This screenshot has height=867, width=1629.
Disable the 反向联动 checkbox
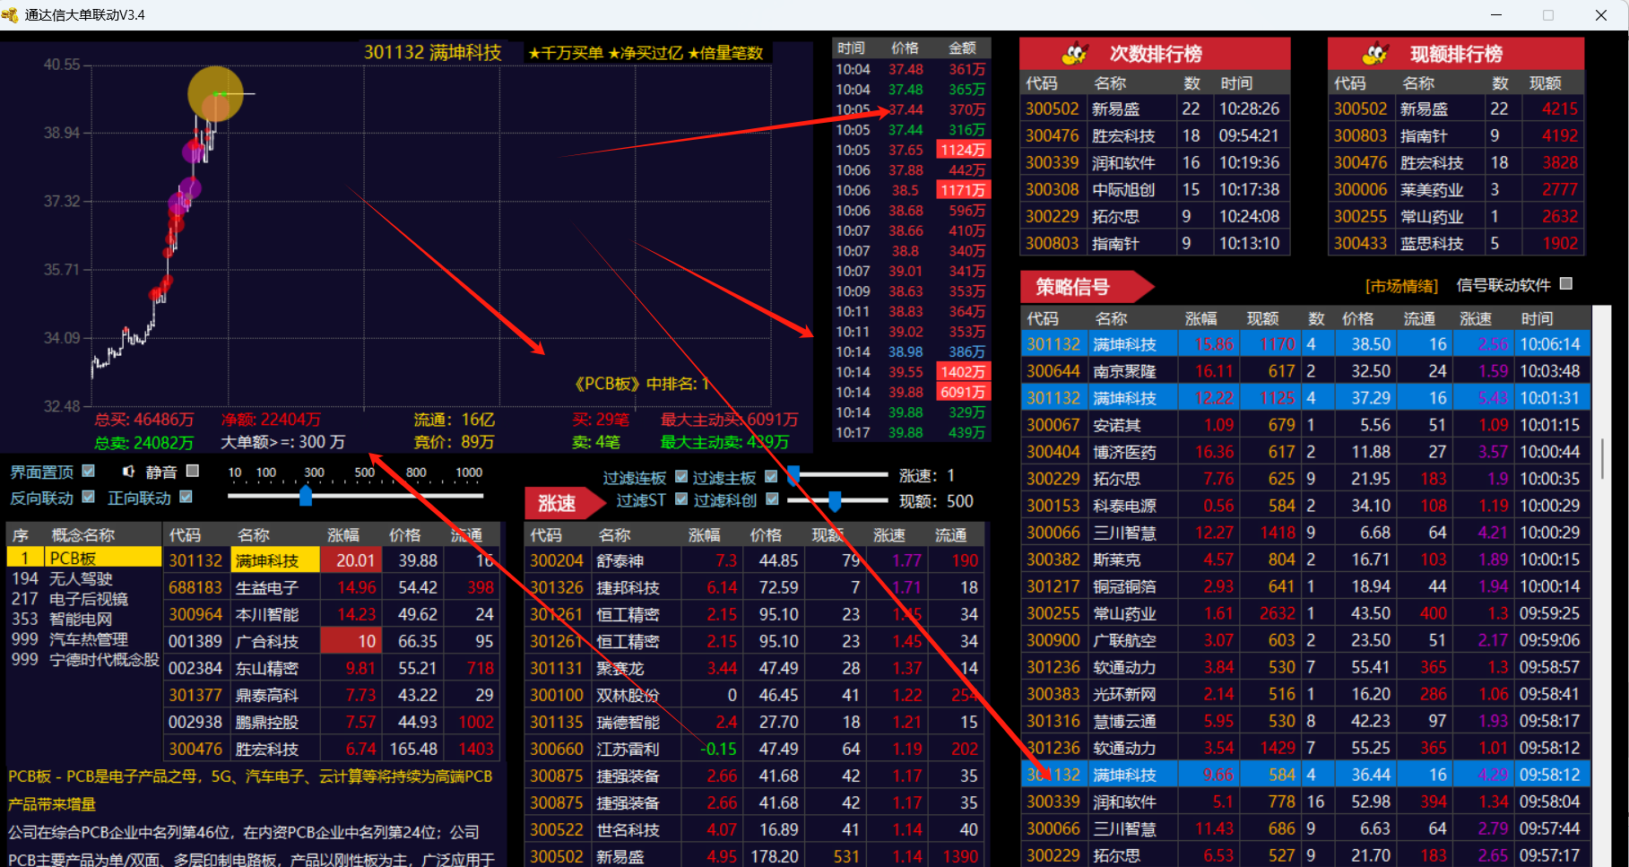click(89, 497)
